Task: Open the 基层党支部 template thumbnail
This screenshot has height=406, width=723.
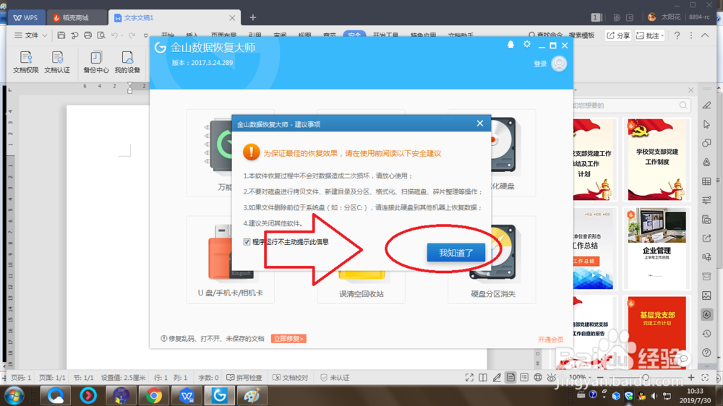Action: point(656,332)
